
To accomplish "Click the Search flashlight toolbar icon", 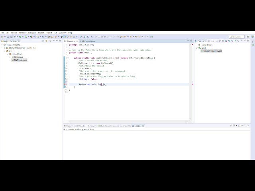I will (56, 37).
